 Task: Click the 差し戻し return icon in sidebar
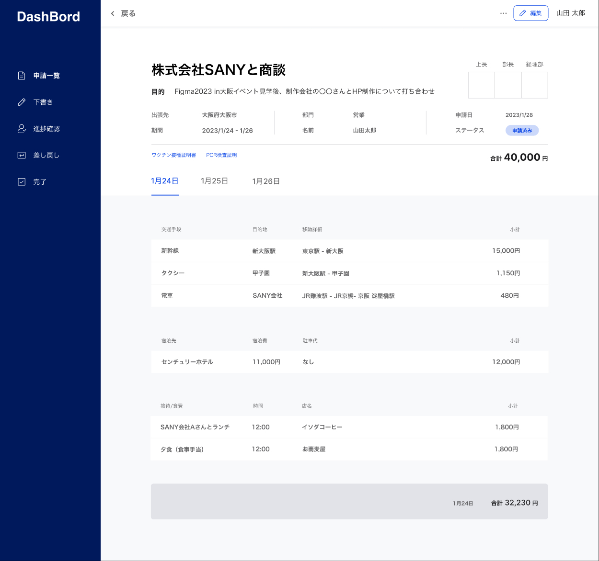click(x=22, y=155)
